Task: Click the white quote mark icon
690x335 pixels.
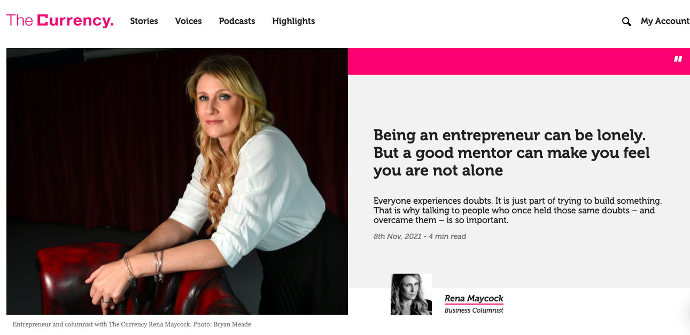Action: [x=678, y=59]
